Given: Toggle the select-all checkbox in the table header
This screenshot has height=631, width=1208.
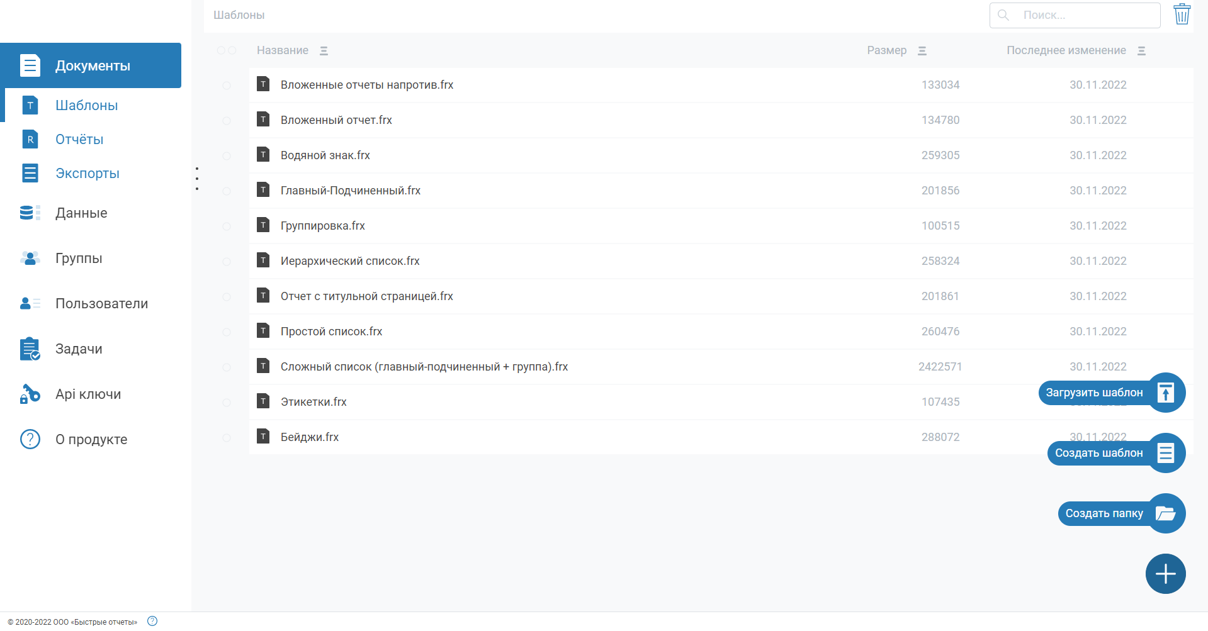Looking at the screenshot, I should click(227, 50).
